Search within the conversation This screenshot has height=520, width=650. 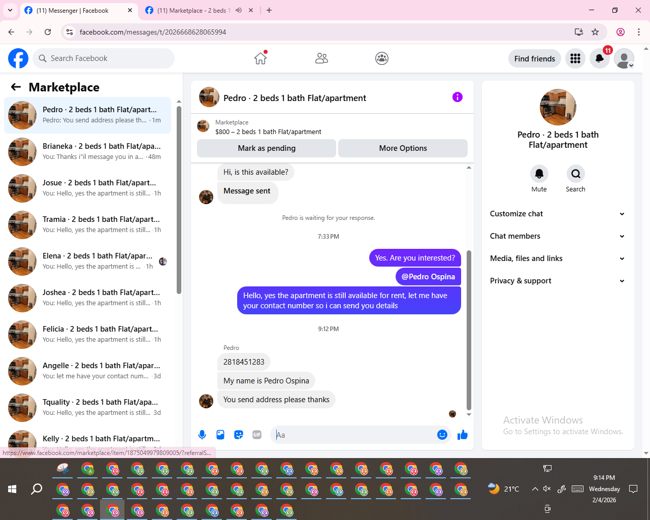(x=576, y=174)
